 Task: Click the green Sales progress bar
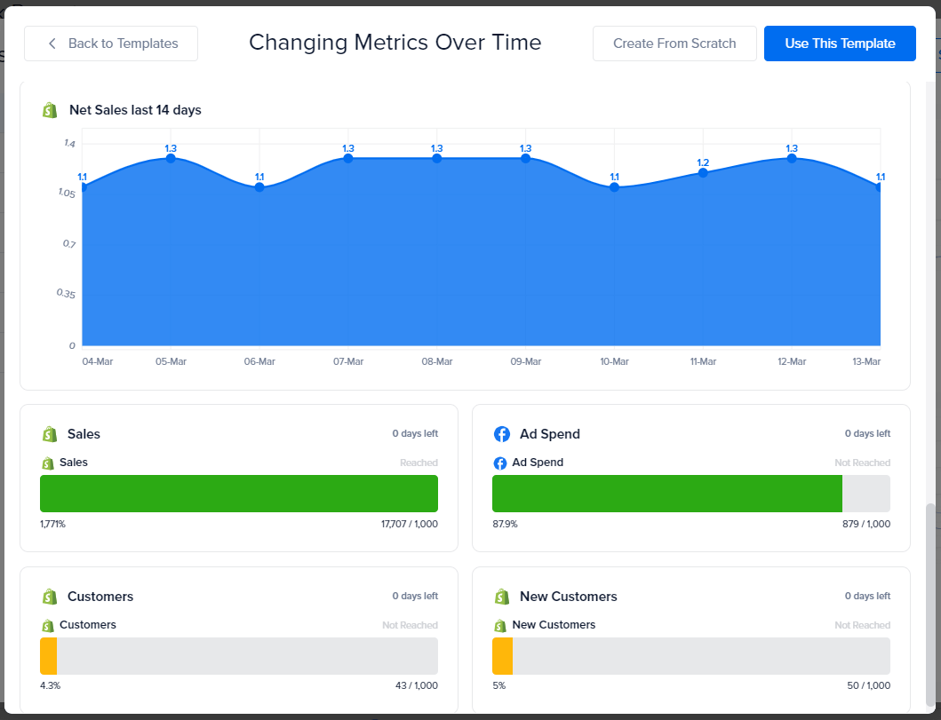(238, 494)
